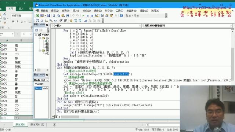
Task: Click the View Object icon in the Project panel
Action: pos(41,30)
